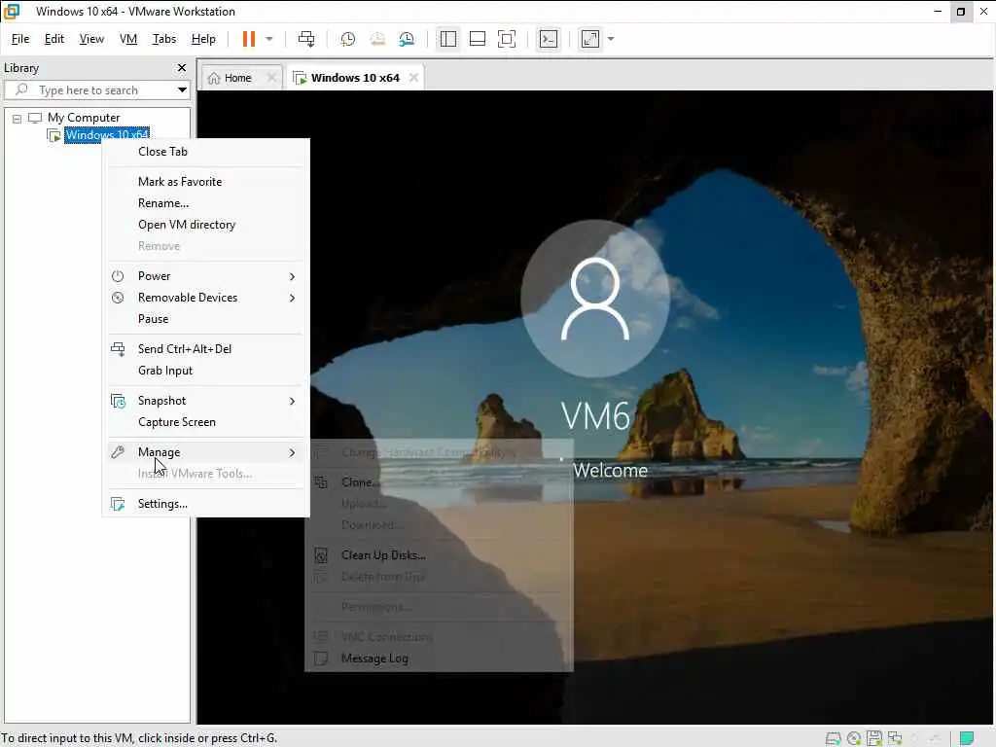Click the Power submenu chevron

tap(292, 276)
